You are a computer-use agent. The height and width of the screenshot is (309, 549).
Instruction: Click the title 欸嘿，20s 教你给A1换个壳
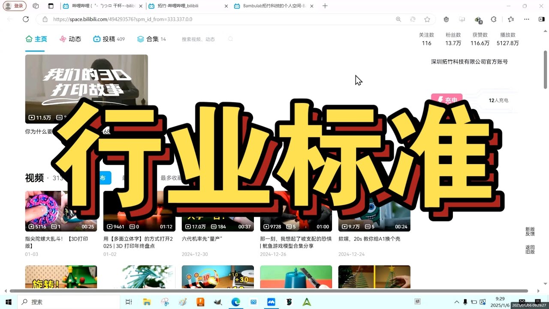[369, 239]
